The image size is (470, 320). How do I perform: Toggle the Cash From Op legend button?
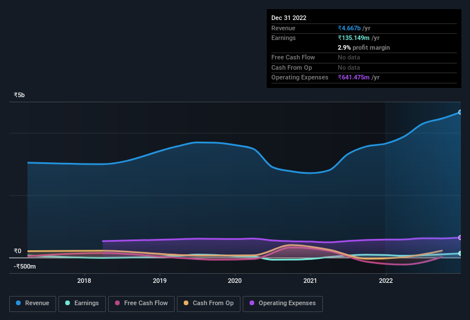tap(208, 303)
